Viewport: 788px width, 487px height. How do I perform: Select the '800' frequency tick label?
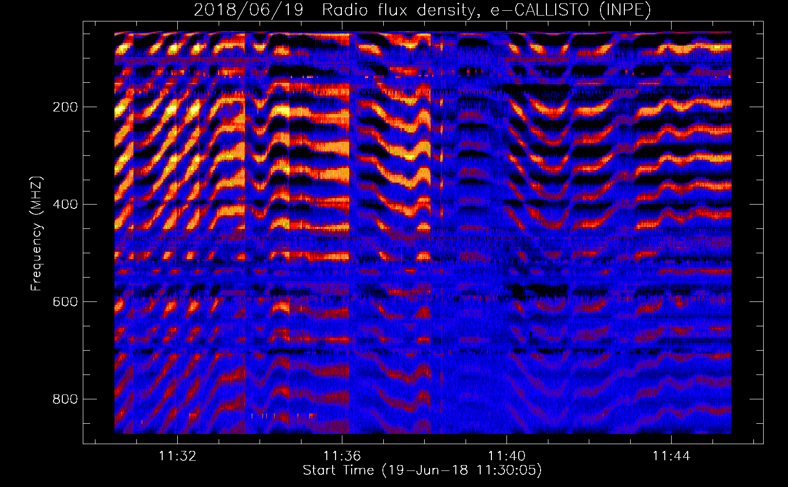(65, 399)
